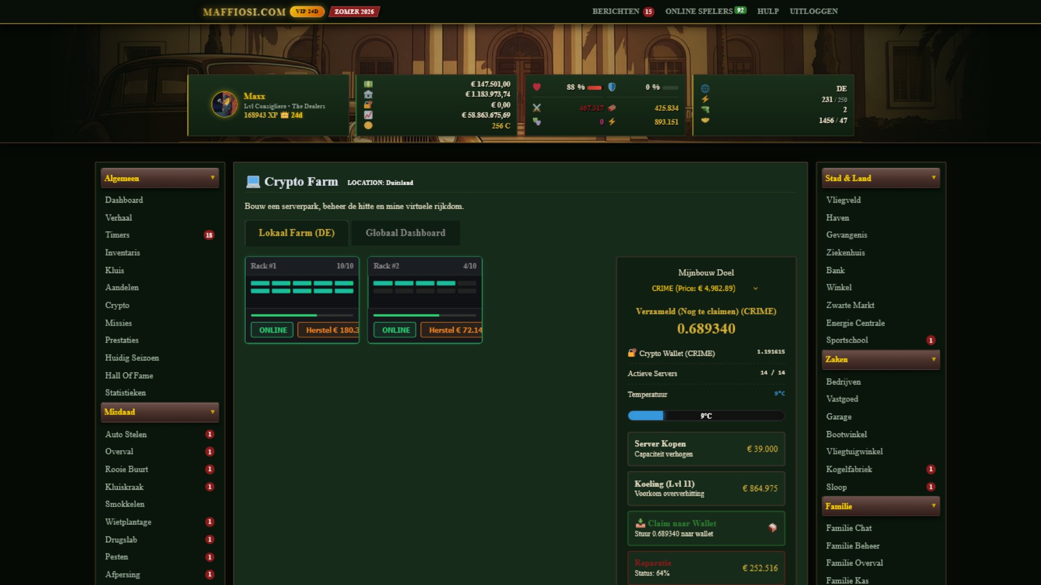
Task: Click the Rack #1 green progress bar
Action: tap(302, 315)
